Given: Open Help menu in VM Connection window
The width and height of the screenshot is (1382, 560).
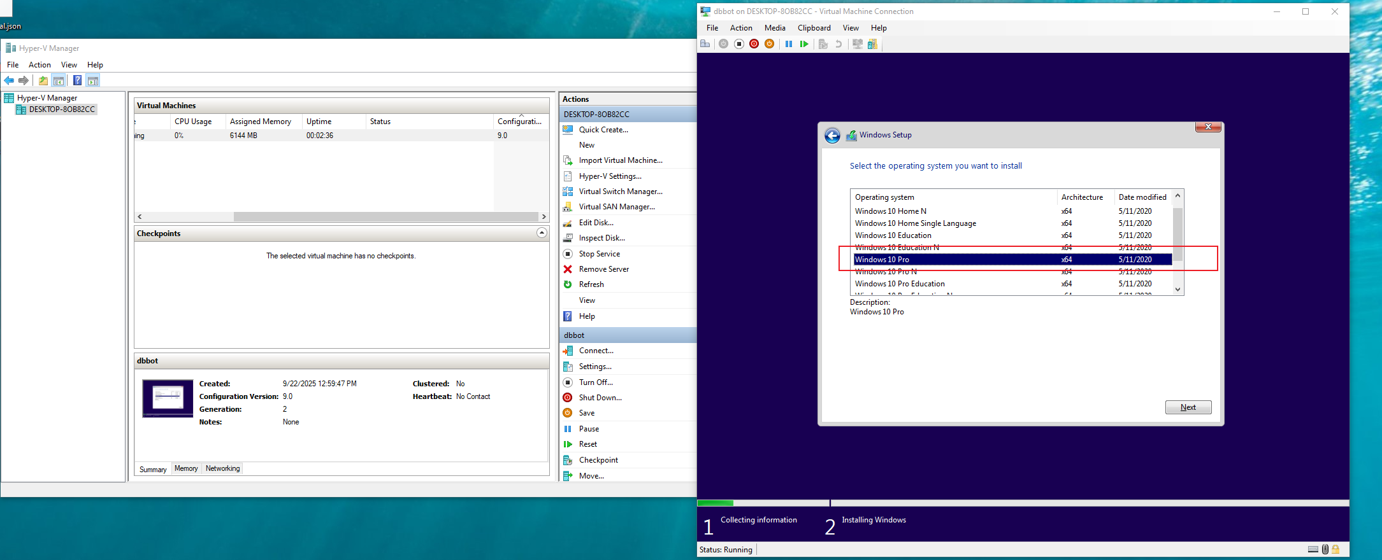Looking at the screenshot, I should (x=879, y=28).
